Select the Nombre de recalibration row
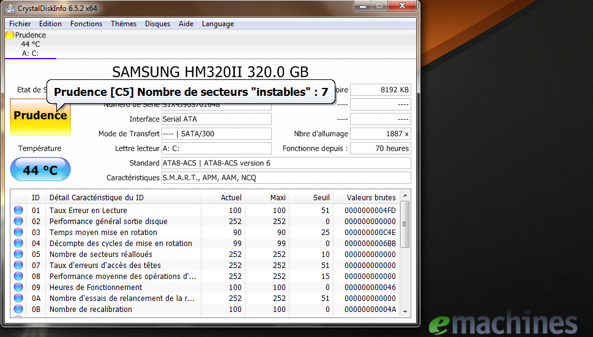 tap(206, 309)
